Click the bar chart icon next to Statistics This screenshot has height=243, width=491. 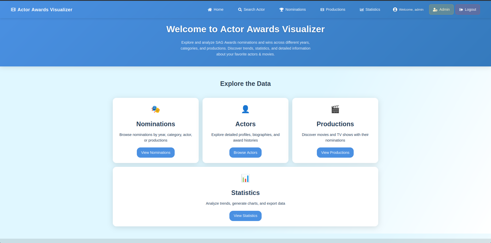[x=362, y=9]
